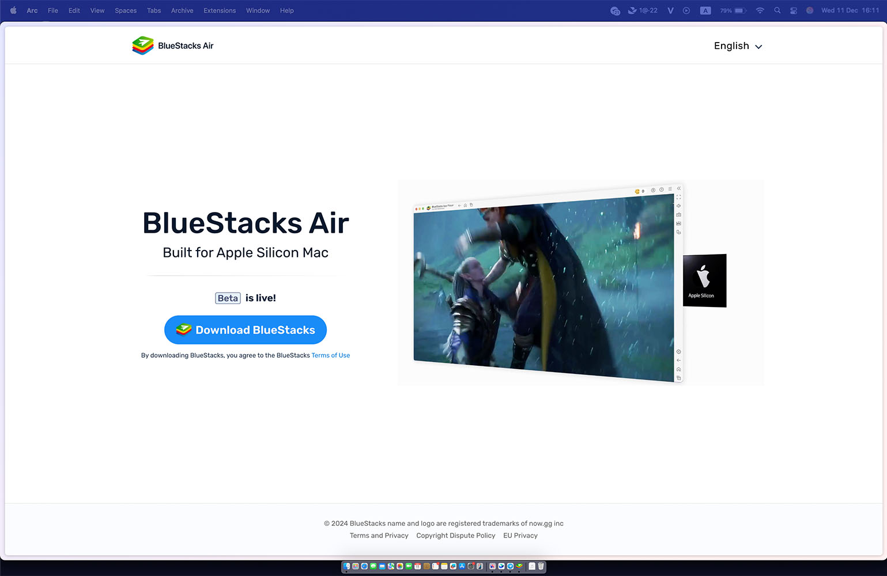Click the Beta badge label

228,298
